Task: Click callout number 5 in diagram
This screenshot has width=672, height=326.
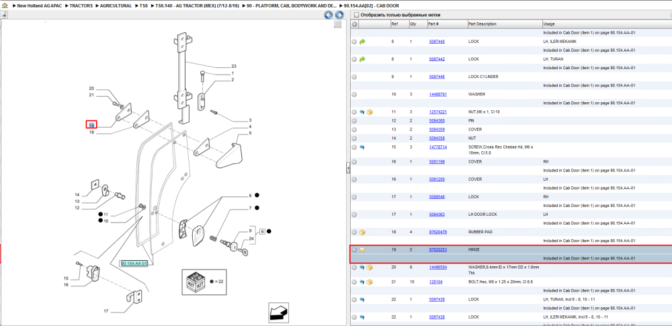Action: [x=250, y=133]
